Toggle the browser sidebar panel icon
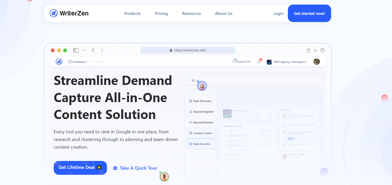 (x=76, y=50)
